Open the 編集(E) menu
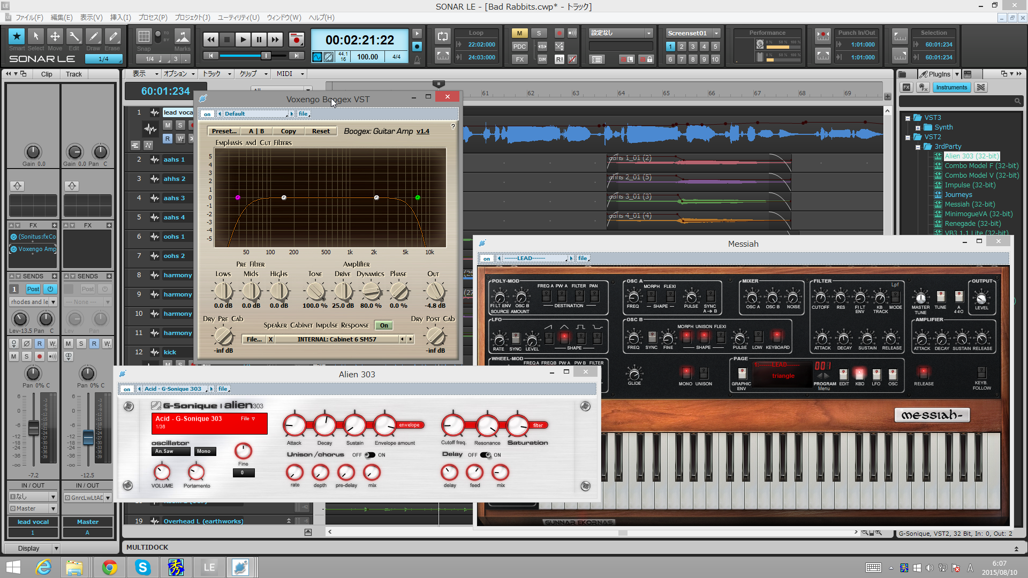Screen dimensions: 1028x578 click(x=62, y=18)
